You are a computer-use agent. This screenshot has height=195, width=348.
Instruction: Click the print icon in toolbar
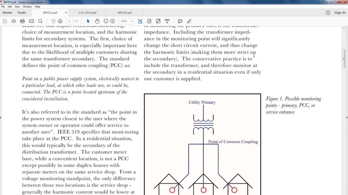click(22, 21)
